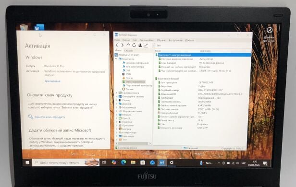
Task: Expand the Мережа tree node
Action: click(116, 115)
